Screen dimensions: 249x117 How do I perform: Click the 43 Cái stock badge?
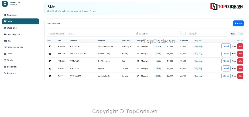tap(159, 46)
